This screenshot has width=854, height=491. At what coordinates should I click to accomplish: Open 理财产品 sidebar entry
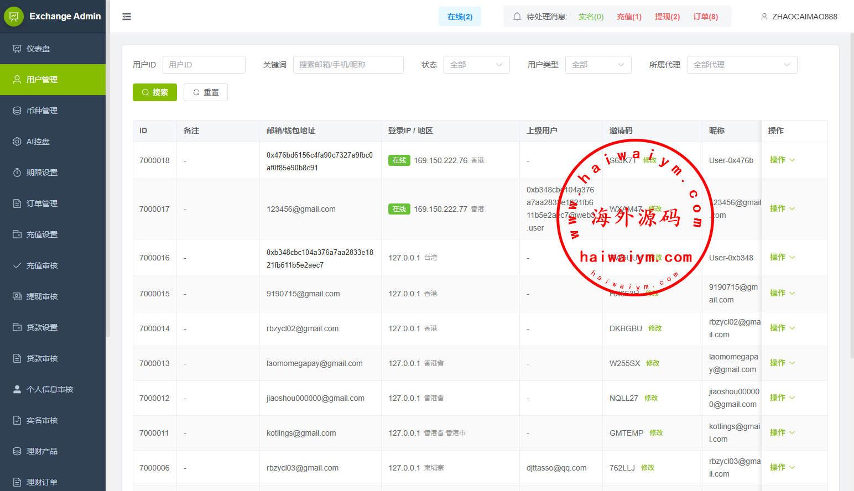click(x=42, y=451)
